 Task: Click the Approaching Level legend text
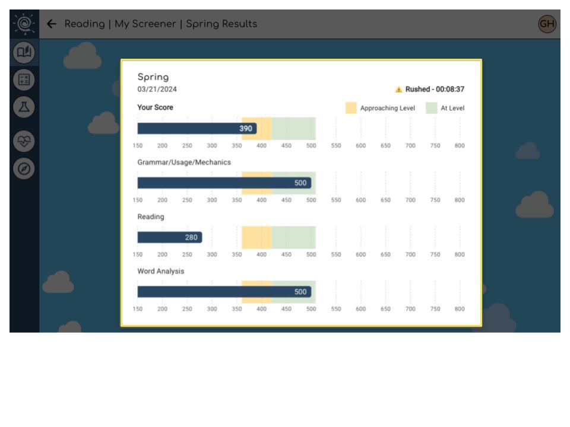[x=388, y=108]
